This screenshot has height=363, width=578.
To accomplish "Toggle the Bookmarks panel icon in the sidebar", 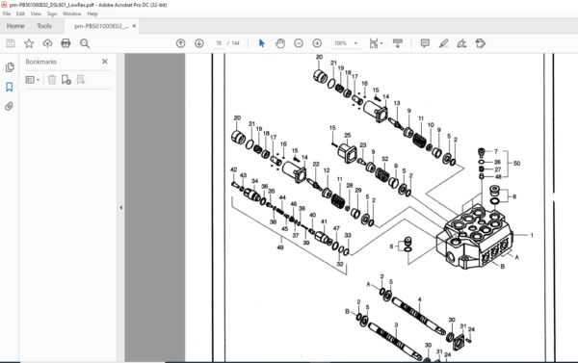I will pyautogui.click(x=10, y=87).
